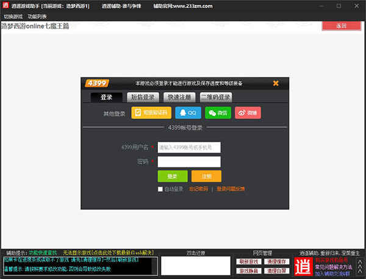Maximize the 逍遥游戏助手 window

(x=339, y=6)
